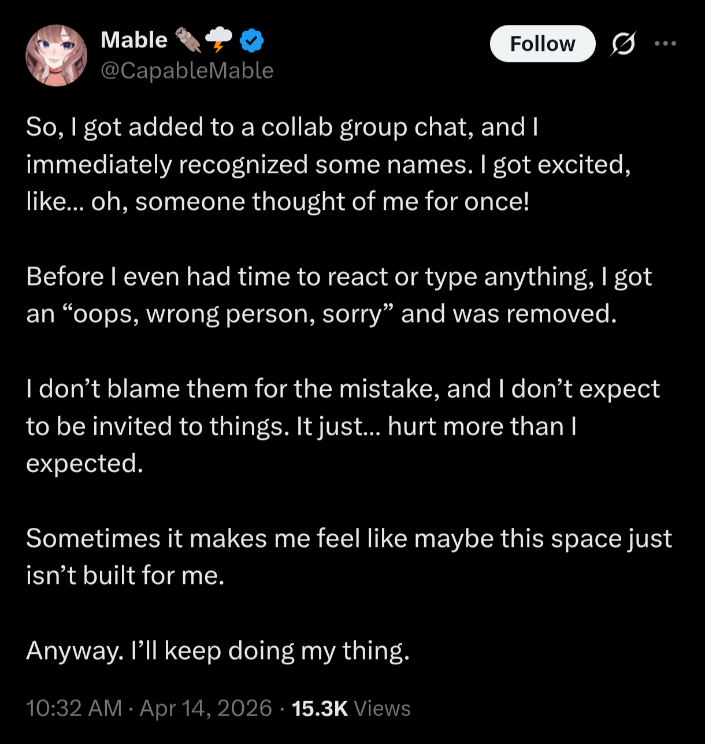Click the blue verified checkmark badge
This screenshot has height=744, width=705.
pos(252,40)
